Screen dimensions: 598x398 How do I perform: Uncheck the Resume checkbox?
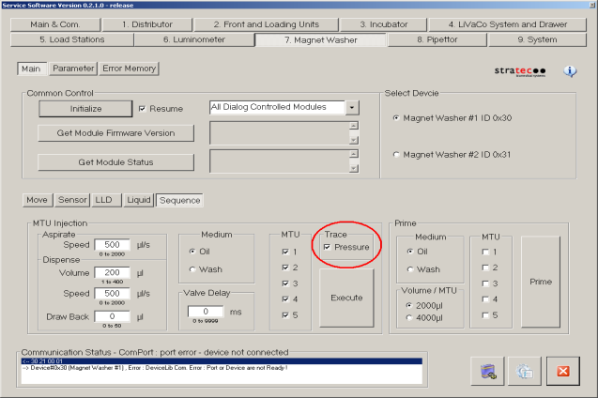point(142,108)
